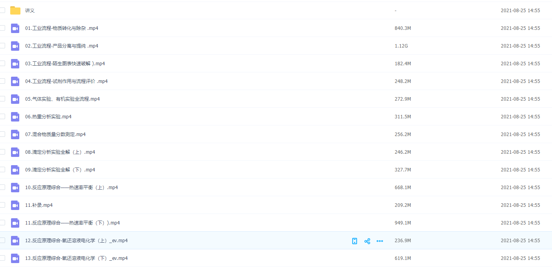Tick the checkbox for 讲义 folder
552x267 pixels.
pos(2,10)
